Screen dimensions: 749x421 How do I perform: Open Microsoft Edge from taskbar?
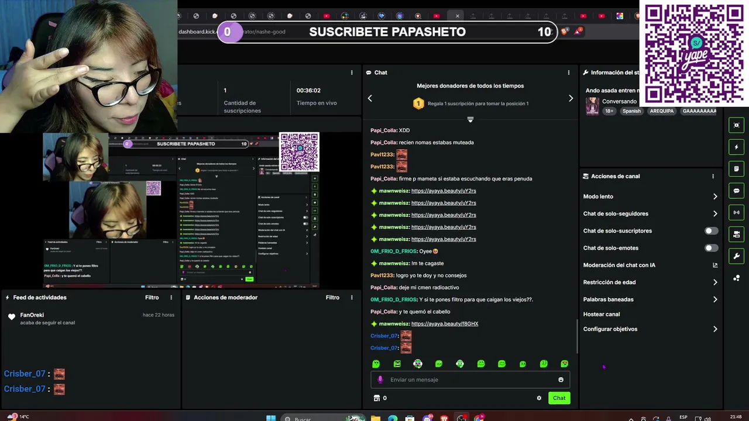tap(393, 418)
